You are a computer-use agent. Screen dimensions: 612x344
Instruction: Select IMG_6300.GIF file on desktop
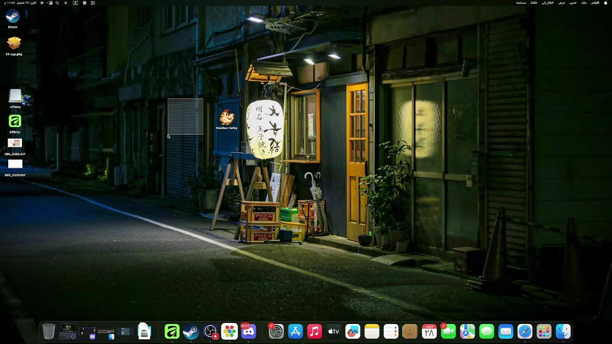click(15, 164)
